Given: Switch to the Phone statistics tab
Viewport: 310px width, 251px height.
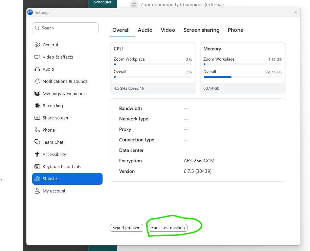Looking at the screenshot, I should click(236, 30).
